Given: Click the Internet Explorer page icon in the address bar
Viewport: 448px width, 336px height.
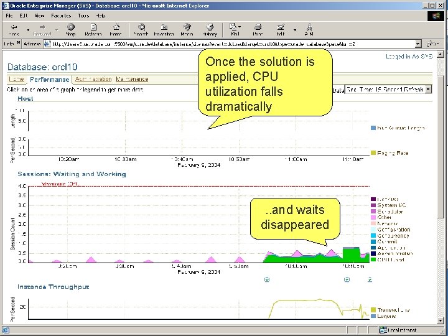Looking at the screenshot, I should tap(48, 44).
